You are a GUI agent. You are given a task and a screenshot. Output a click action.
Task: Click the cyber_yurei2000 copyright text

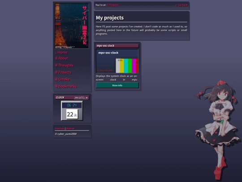pyautogui.click(x=66, y=134)
